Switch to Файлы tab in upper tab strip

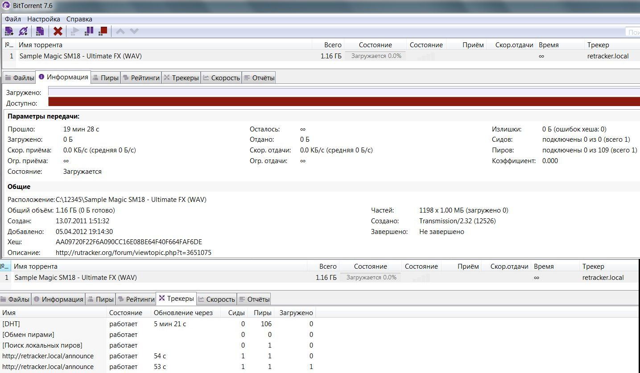point(19,78)
